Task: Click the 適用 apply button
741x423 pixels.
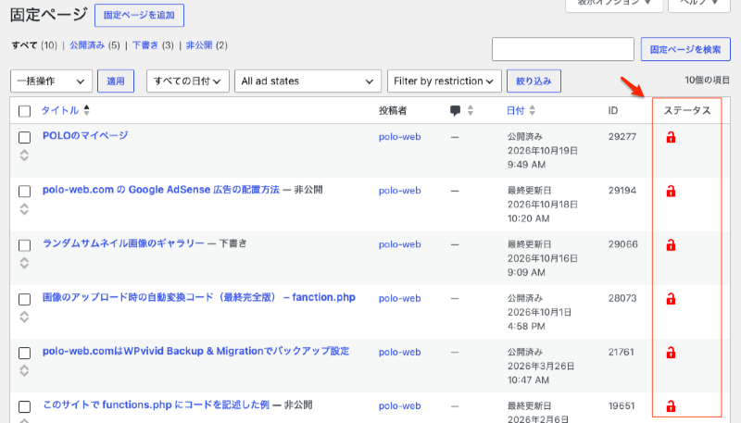Action: [116, 81]
